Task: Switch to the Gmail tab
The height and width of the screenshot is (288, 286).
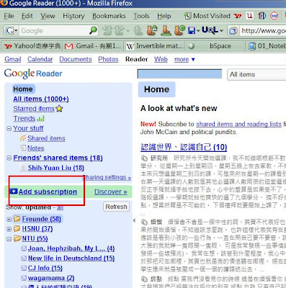Action: click(x=93, y=46)
